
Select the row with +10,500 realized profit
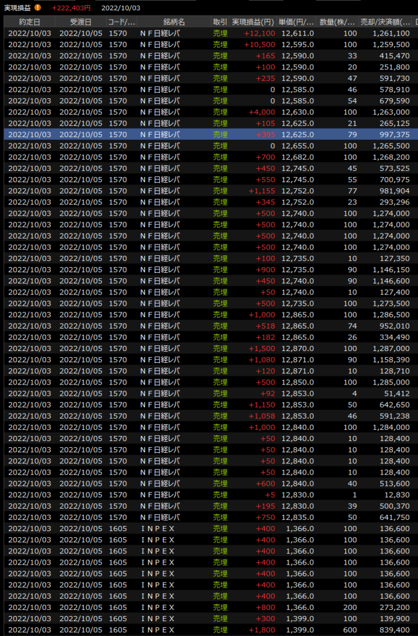[209, 44]
